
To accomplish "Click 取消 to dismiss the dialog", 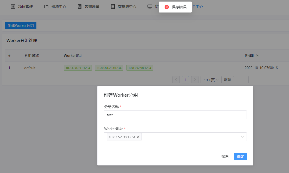I will pyautogui.click(x=225, y=156).
